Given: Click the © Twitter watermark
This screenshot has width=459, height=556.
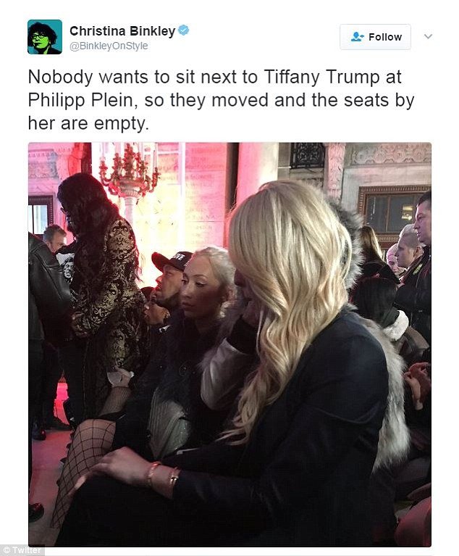Looking at the screenshot, I should coord(22,550).
